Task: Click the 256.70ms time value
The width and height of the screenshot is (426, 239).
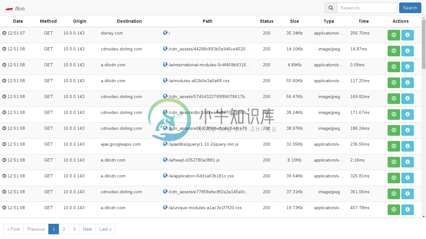Action: point(360,33)
